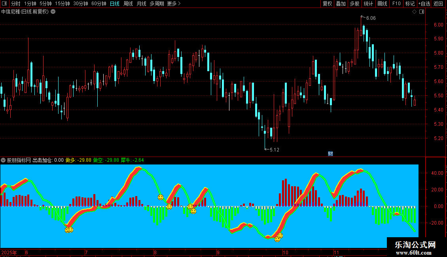Click the 标记 mark button
447x257 pixels.
pos(410,4)
